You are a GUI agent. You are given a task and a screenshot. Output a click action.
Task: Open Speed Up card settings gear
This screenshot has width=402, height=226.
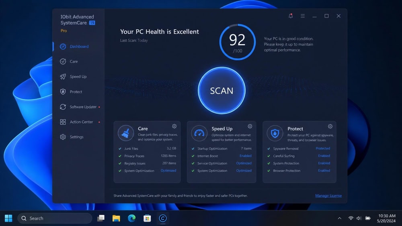(250, 126)
